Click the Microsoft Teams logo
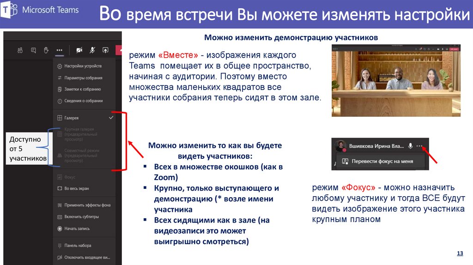 tap(9, 10)
